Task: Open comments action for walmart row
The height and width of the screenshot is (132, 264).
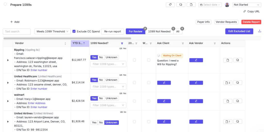Action: click(237, 101)
